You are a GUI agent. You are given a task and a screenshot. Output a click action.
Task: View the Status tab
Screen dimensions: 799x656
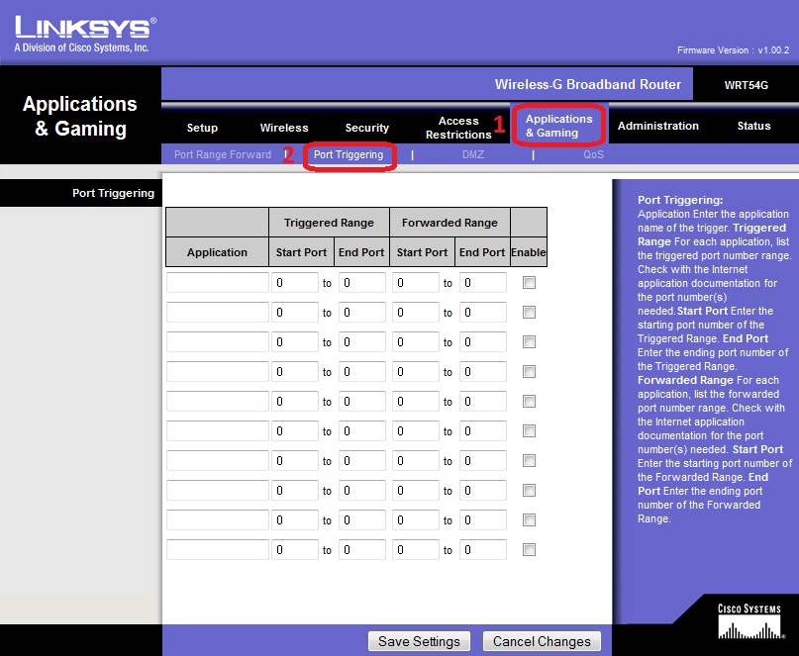coord(753,126)
